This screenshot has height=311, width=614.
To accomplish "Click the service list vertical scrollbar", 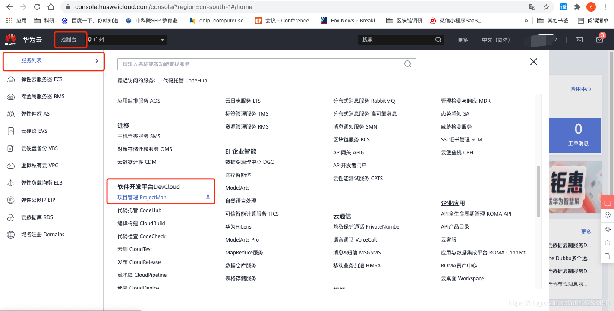I will coord(538,191).
